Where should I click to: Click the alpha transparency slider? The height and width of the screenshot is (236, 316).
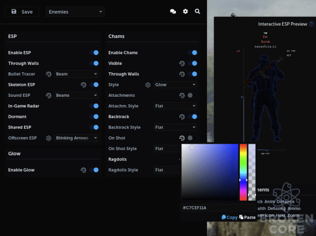(252, 172)
